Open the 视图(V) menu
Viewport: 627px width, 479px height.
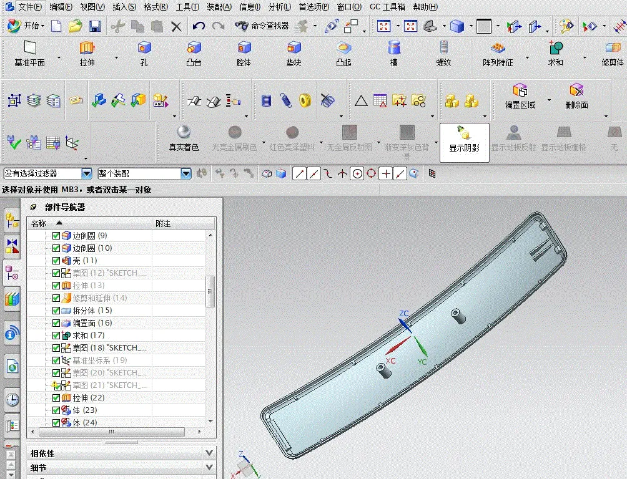[x=92, y=7]
